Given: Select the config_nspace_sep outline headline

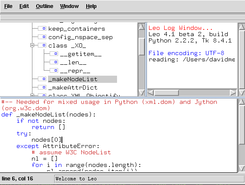Looking at the screenshot, I should (80, 37).
